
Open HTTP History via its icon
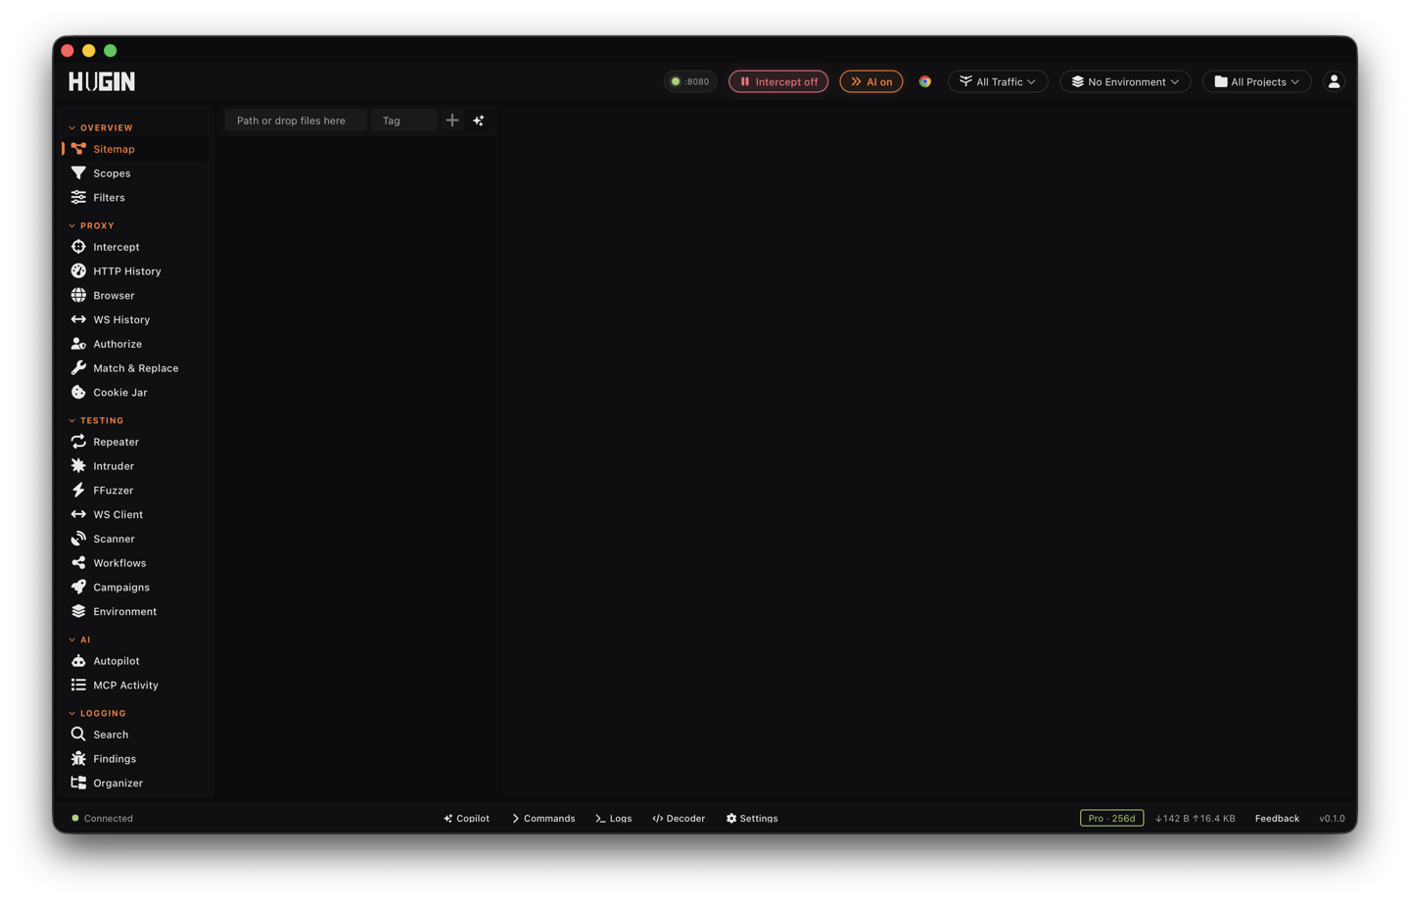[78, 271]
